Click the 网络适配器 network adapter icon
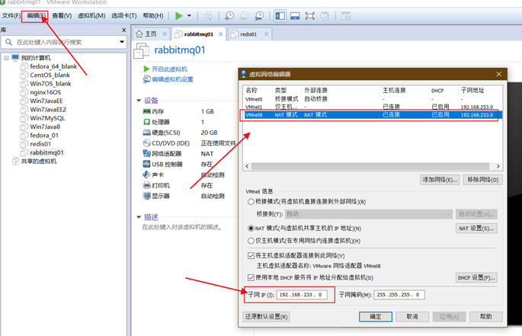This screenshot has width=522, height=336. click(x=146, y=153)
